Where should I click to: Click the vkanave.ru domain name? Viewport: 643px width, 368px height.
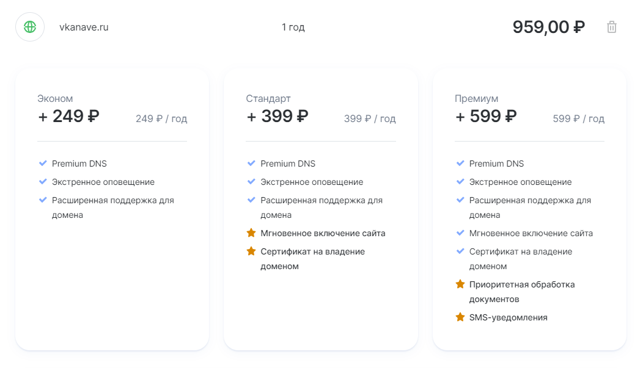coord(84,27)
